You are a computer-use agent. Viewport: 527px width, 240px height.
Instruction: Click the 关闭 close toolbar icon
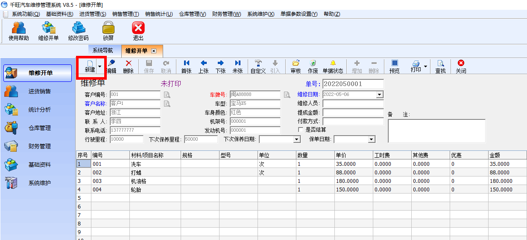pyautogui.click(x=461, y=67)
